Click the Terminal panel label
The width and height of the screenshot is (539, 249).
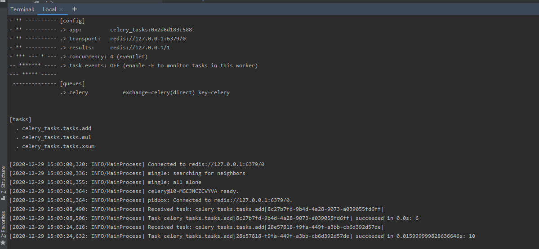coord(22,9)
